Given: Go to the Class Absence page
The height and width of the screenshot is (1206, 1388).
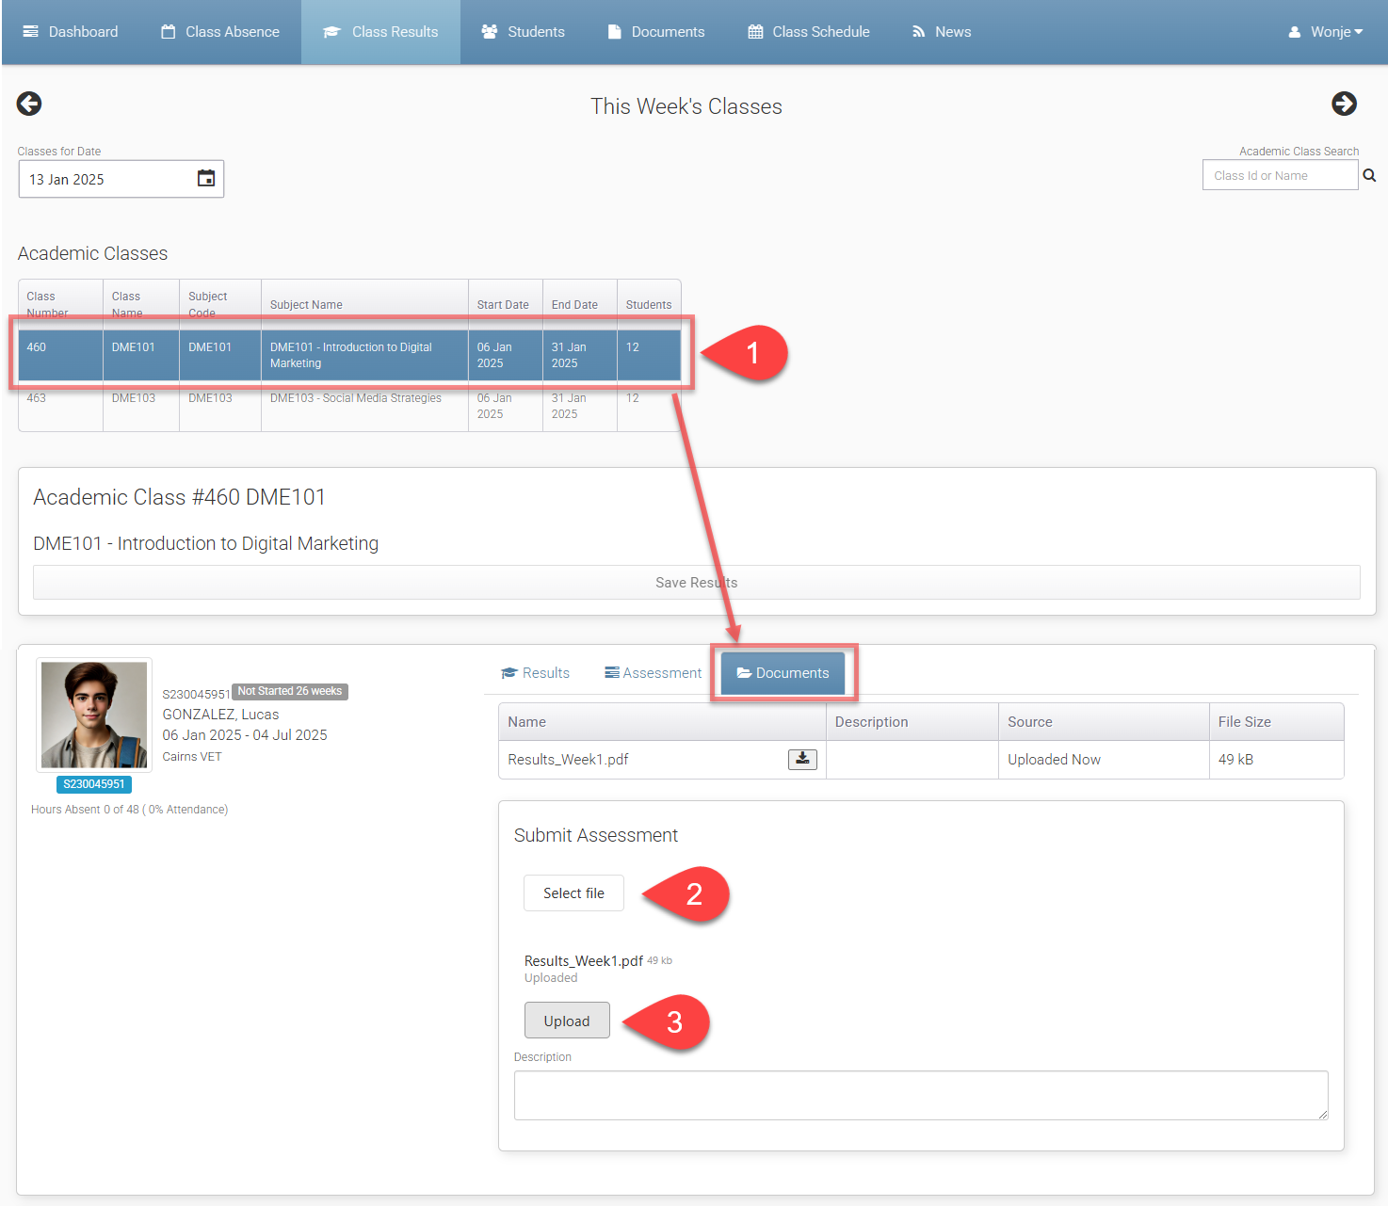Looking at the screenshot, I should pos(220,32).
